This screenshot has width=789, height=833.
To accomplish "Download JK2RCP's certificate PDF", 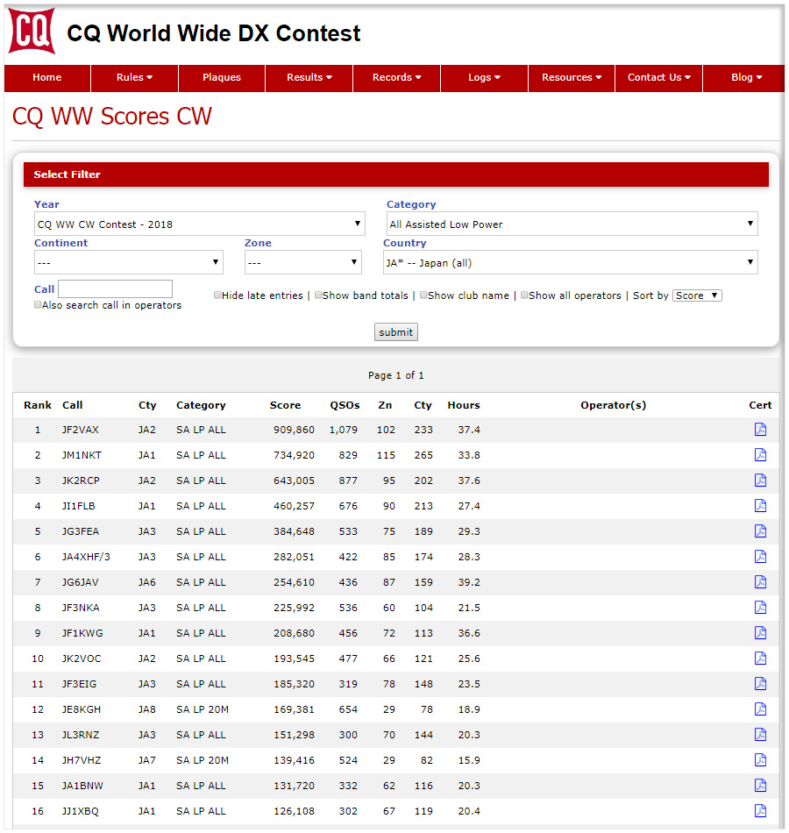I will click(x=759, y=481).
